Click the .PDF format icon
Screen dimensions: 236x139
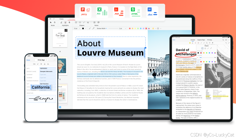[x=119, y=12]
